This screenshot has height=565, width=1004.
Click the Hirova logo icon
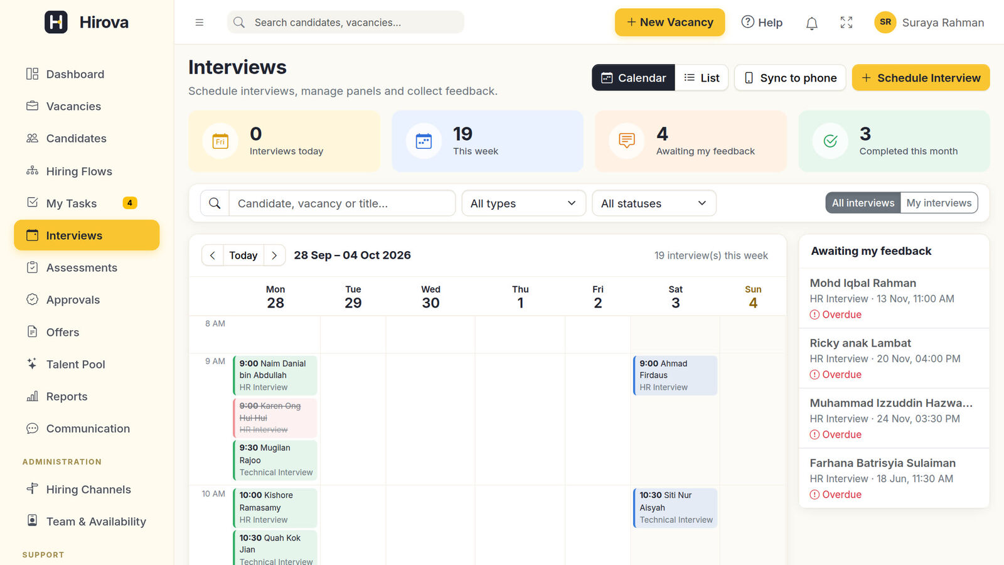click(56, 22)
